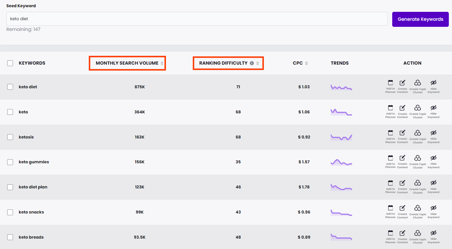Click inside the Seed Keyword input field
Viewport: 452px width, 249px height.
tap(197, 19)
